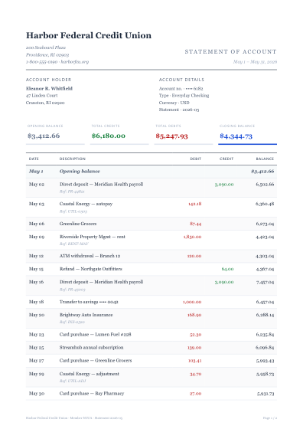Click the 52.30 fuel debit amount

click(196, 335)
